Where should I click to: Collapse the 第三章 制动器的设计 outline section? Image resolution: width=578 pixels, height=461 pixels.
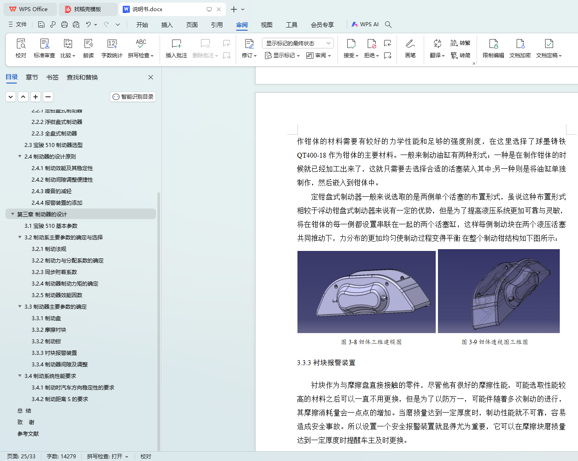12,214
